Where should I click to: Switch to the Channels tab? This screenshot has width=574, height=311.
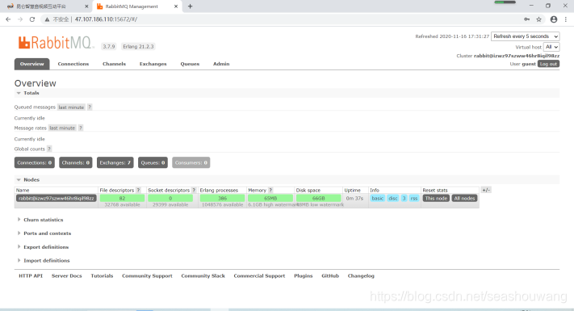point(114,64)
